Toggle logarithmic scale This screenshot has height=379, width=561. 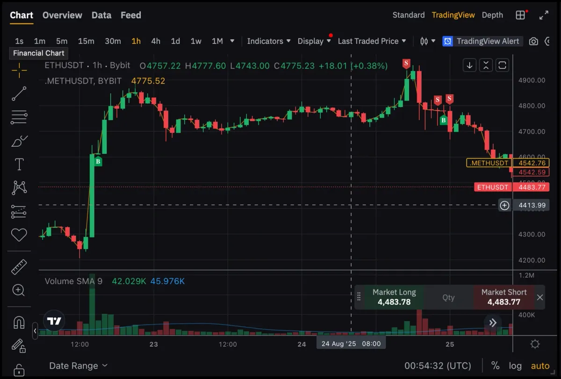(515, 366)
